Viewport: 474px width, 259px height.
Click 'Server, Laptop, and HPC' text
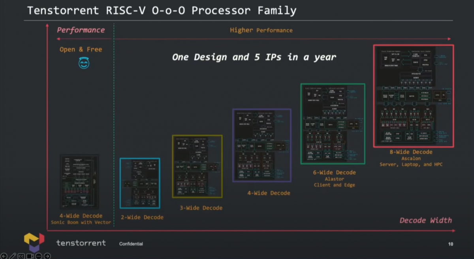(411, 165)
